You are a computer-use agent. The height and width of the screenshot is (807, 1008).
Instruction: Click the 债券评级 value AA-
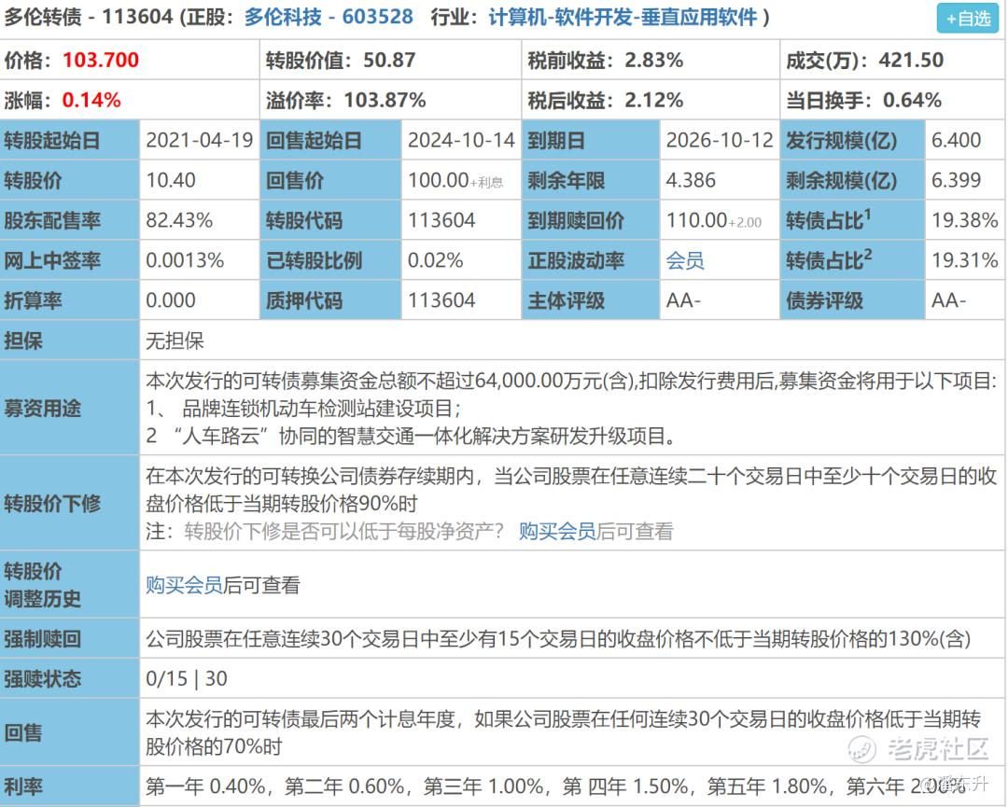(x=949, y=300)
